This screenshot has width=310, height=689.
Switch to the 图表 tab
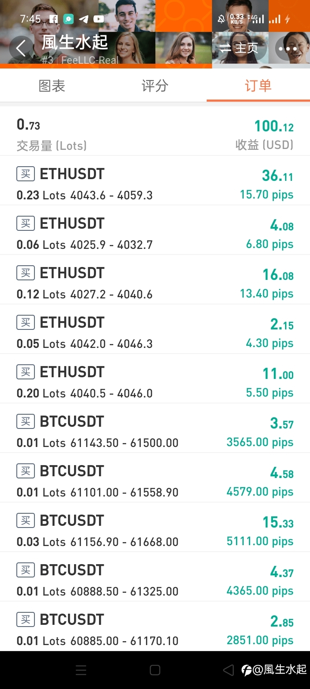(52, 86)
